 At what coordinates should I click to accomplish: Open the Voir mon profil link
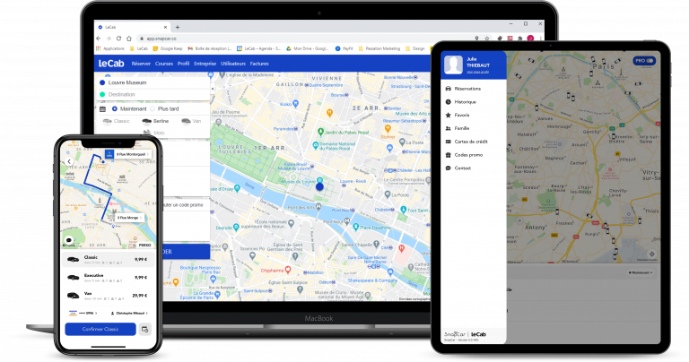coord(477,72)
